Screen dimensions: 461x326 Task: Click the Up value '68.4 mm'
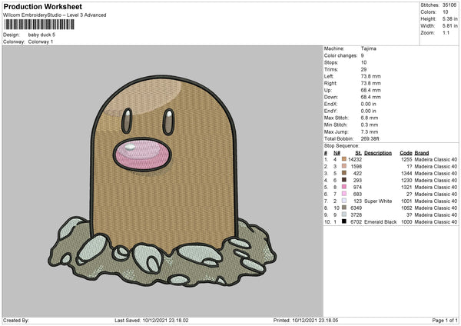coord(371,90)
